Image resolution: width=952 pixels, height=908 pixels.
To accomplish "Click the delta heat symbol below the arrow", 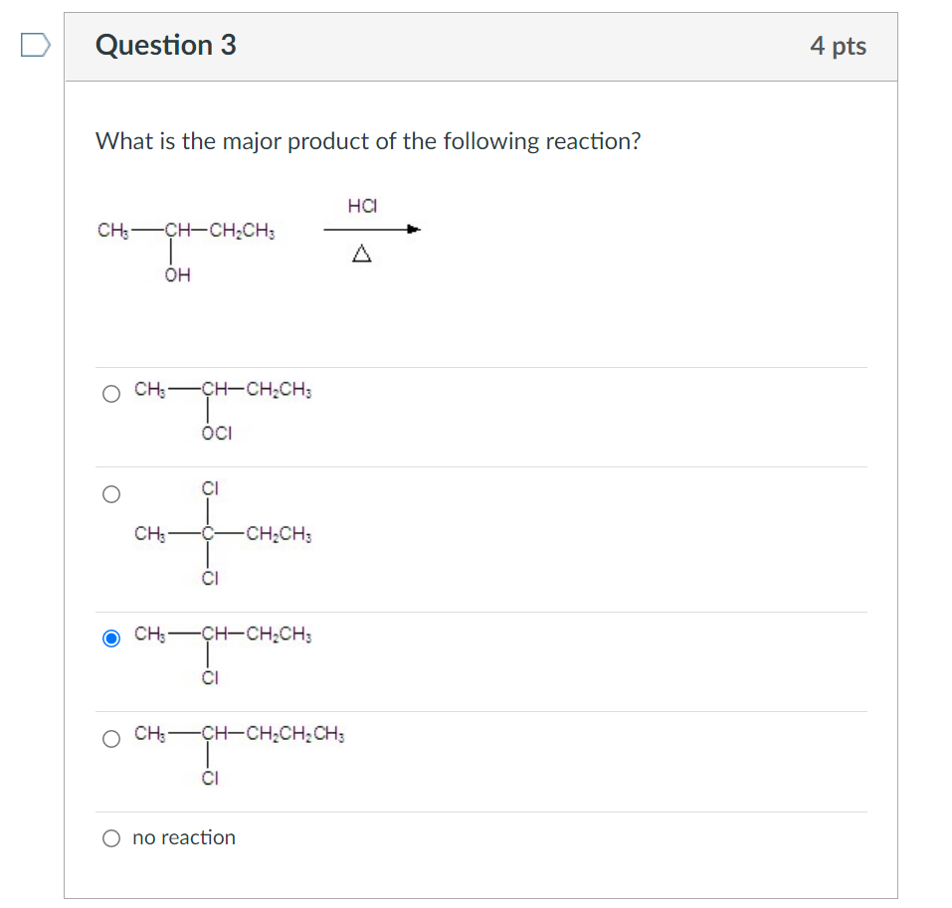I will tap(362, 256).
